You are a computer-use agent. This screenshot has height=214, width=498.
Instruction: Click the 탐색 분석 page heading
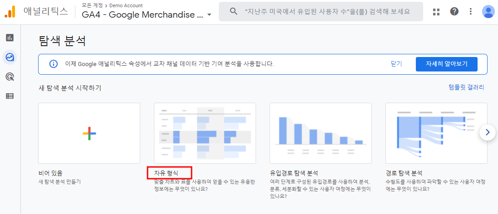(62, 41)
